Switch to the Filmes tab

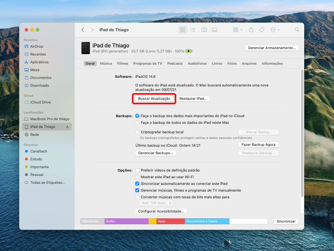(123, 63)
